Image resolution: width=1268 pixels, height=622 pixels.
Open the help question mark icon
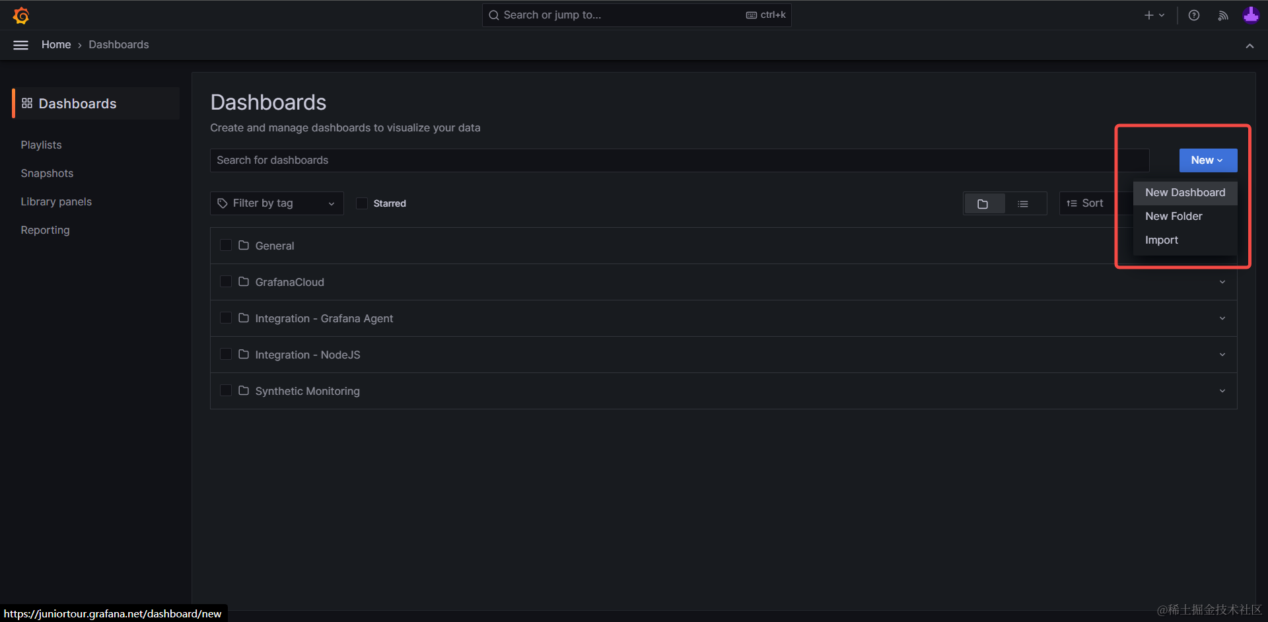tap(1193, 15)
